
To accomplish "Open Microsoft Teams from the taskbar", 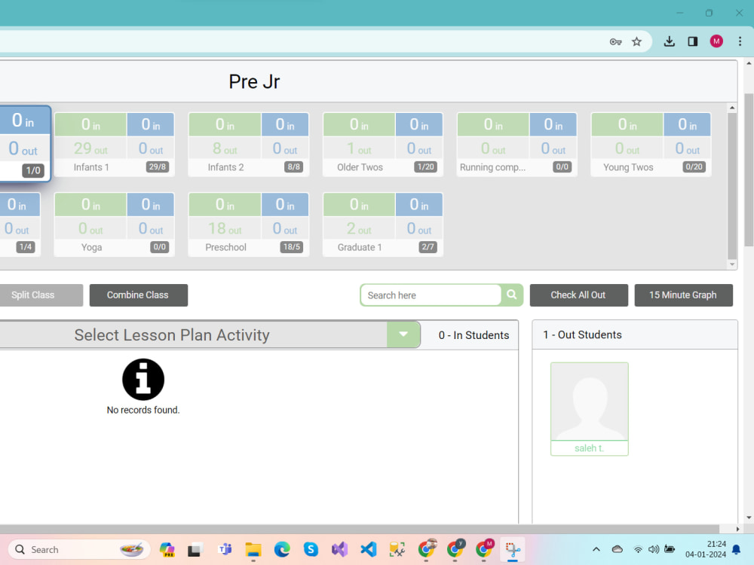I will 225,549.
